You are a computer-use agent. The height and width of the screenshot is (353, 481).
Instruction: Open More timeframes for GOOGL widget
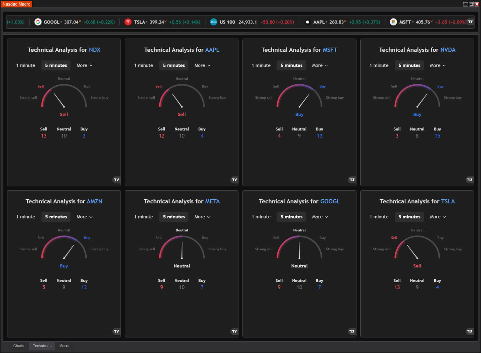320,217
